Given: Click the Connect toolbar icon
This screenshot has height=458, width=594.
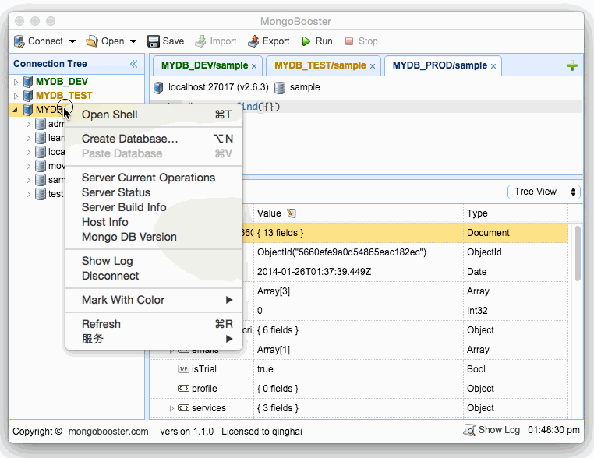Looking at the screenshot, I should tap(19, 41).
